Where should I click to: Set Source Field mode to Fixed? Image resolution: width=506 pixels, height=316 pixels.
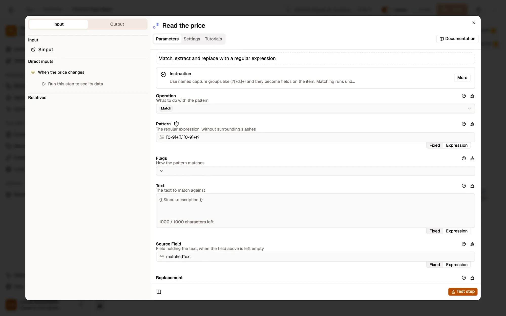click(434, 265)
